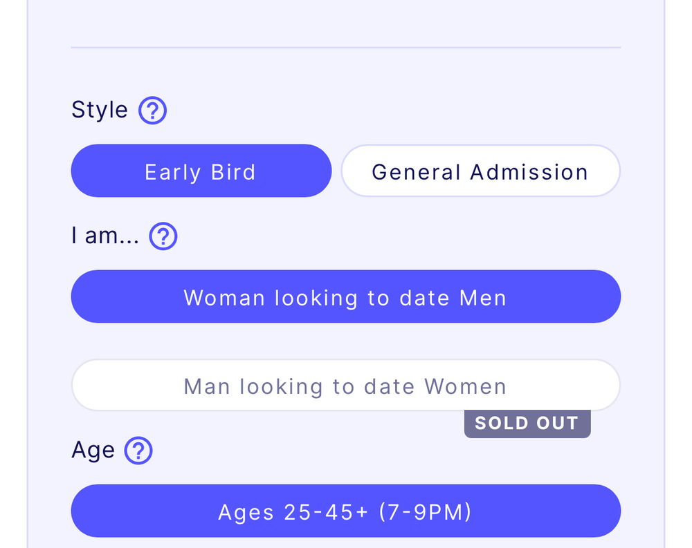The width and height of the screenshot is (692, 548).
Task: Select Woman looking to date Men
Action: coord(346,296)
